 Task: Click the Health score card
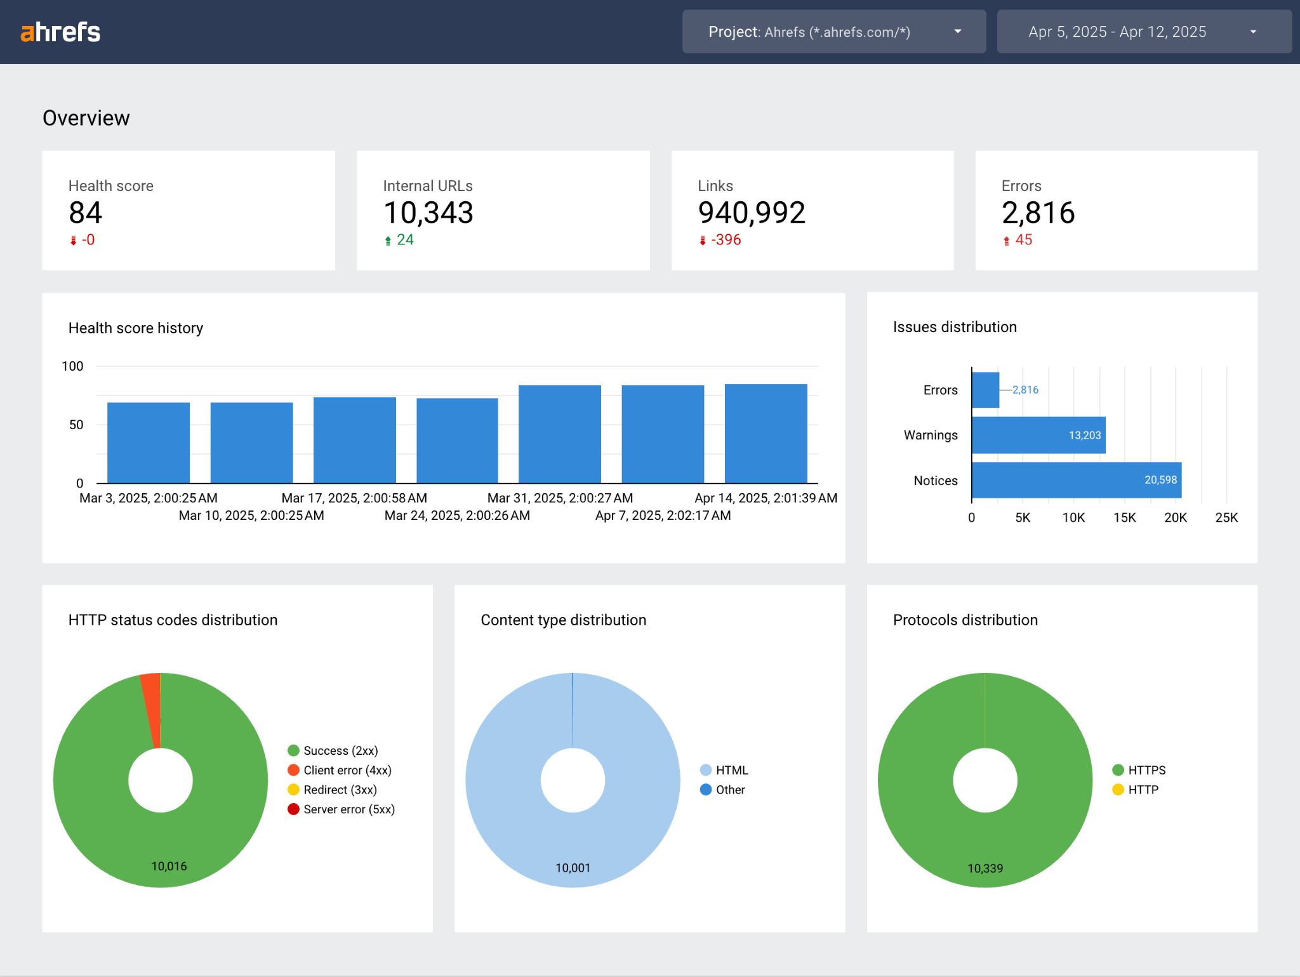[189, 211]
